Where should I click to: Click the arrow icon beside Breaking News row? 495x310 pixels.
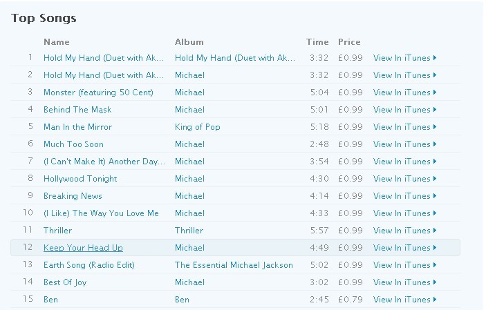[x=434, y=196]
